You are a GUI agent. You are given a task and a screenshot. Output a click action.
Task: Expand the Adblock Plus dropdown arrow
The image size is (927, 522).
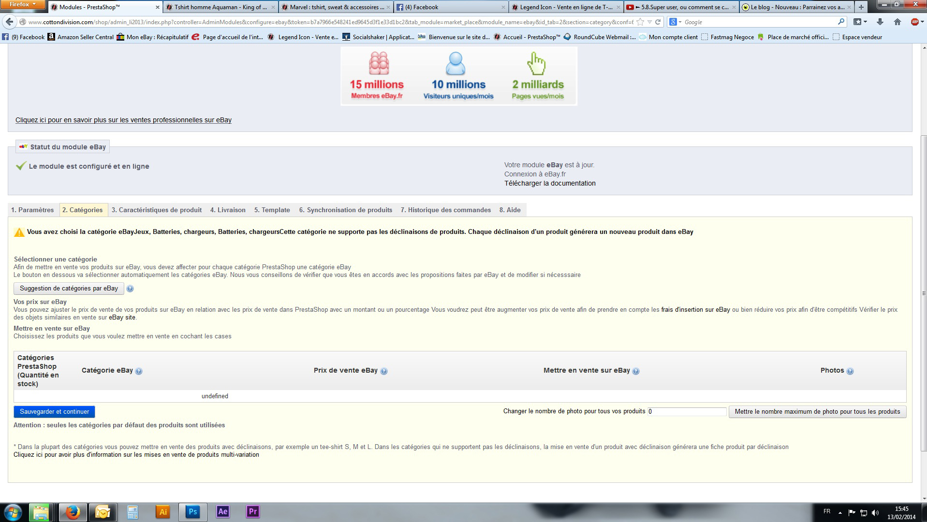pos(922,22)
